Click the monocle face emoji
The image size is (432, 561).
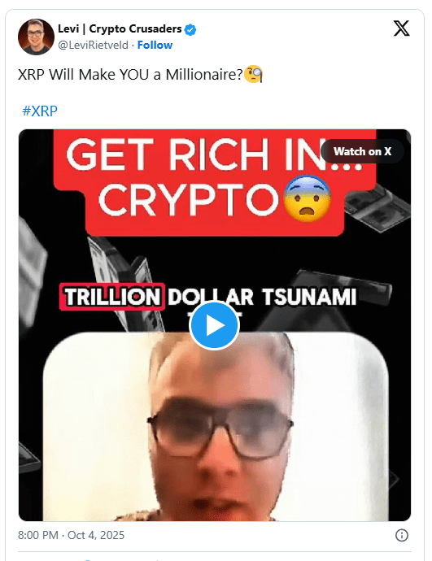(x=253, y=74)
